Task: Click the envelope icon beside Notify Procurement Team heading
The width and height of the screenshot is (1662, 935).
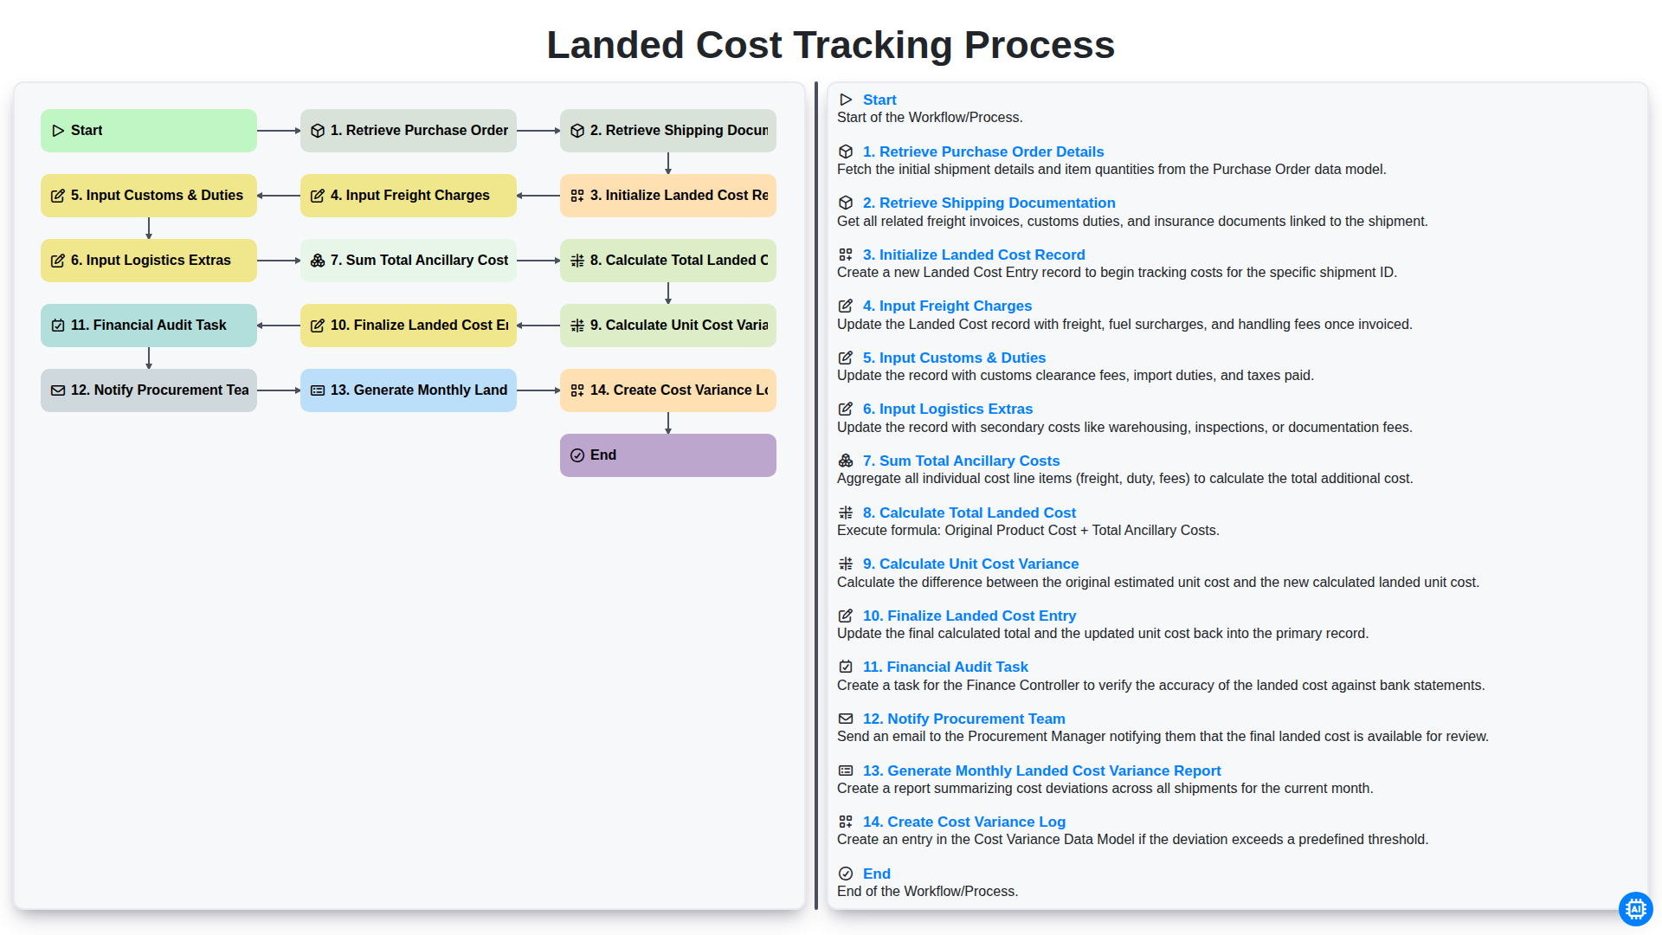Action: point(846,719)
